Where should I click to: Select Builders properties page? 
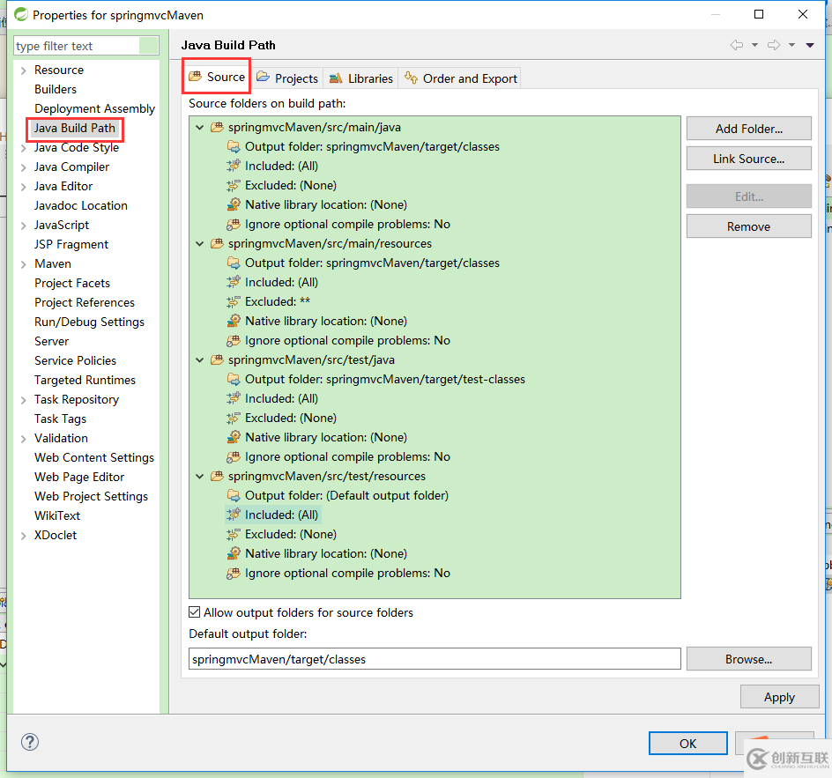coord(56,89)
